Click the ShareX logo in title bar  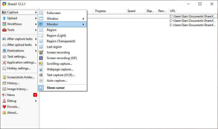(4, 4)
